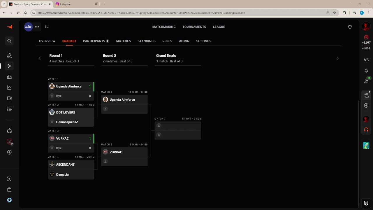Viewport: 373px width, 210px height.
Task: Open the party chat icon with badge 1
Action: [366, 95]
